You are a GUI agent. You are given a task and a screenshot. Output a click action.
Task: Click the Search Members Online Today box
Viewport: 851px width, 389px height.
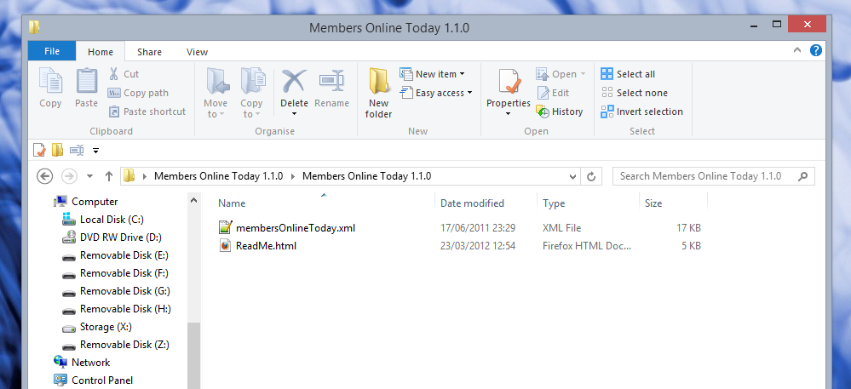tap(714, 176)
